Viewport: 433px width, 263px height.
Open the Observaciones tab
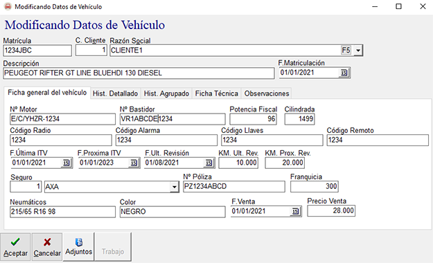267,93
